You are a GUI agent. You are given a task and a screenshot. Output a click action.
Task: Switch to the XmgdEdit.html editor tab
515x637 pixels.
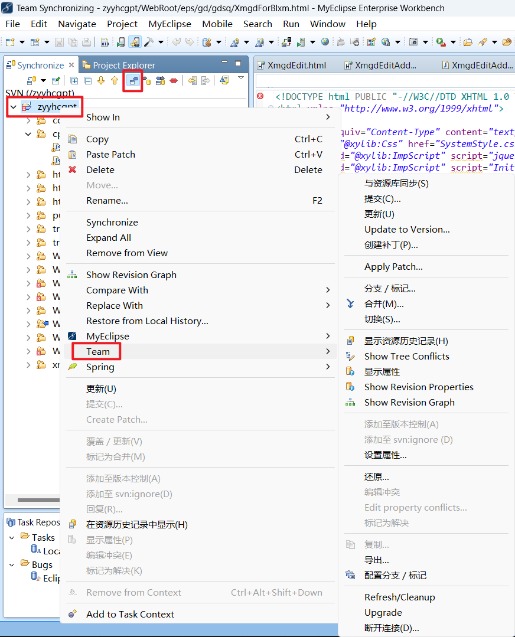(x=292, y=65)
